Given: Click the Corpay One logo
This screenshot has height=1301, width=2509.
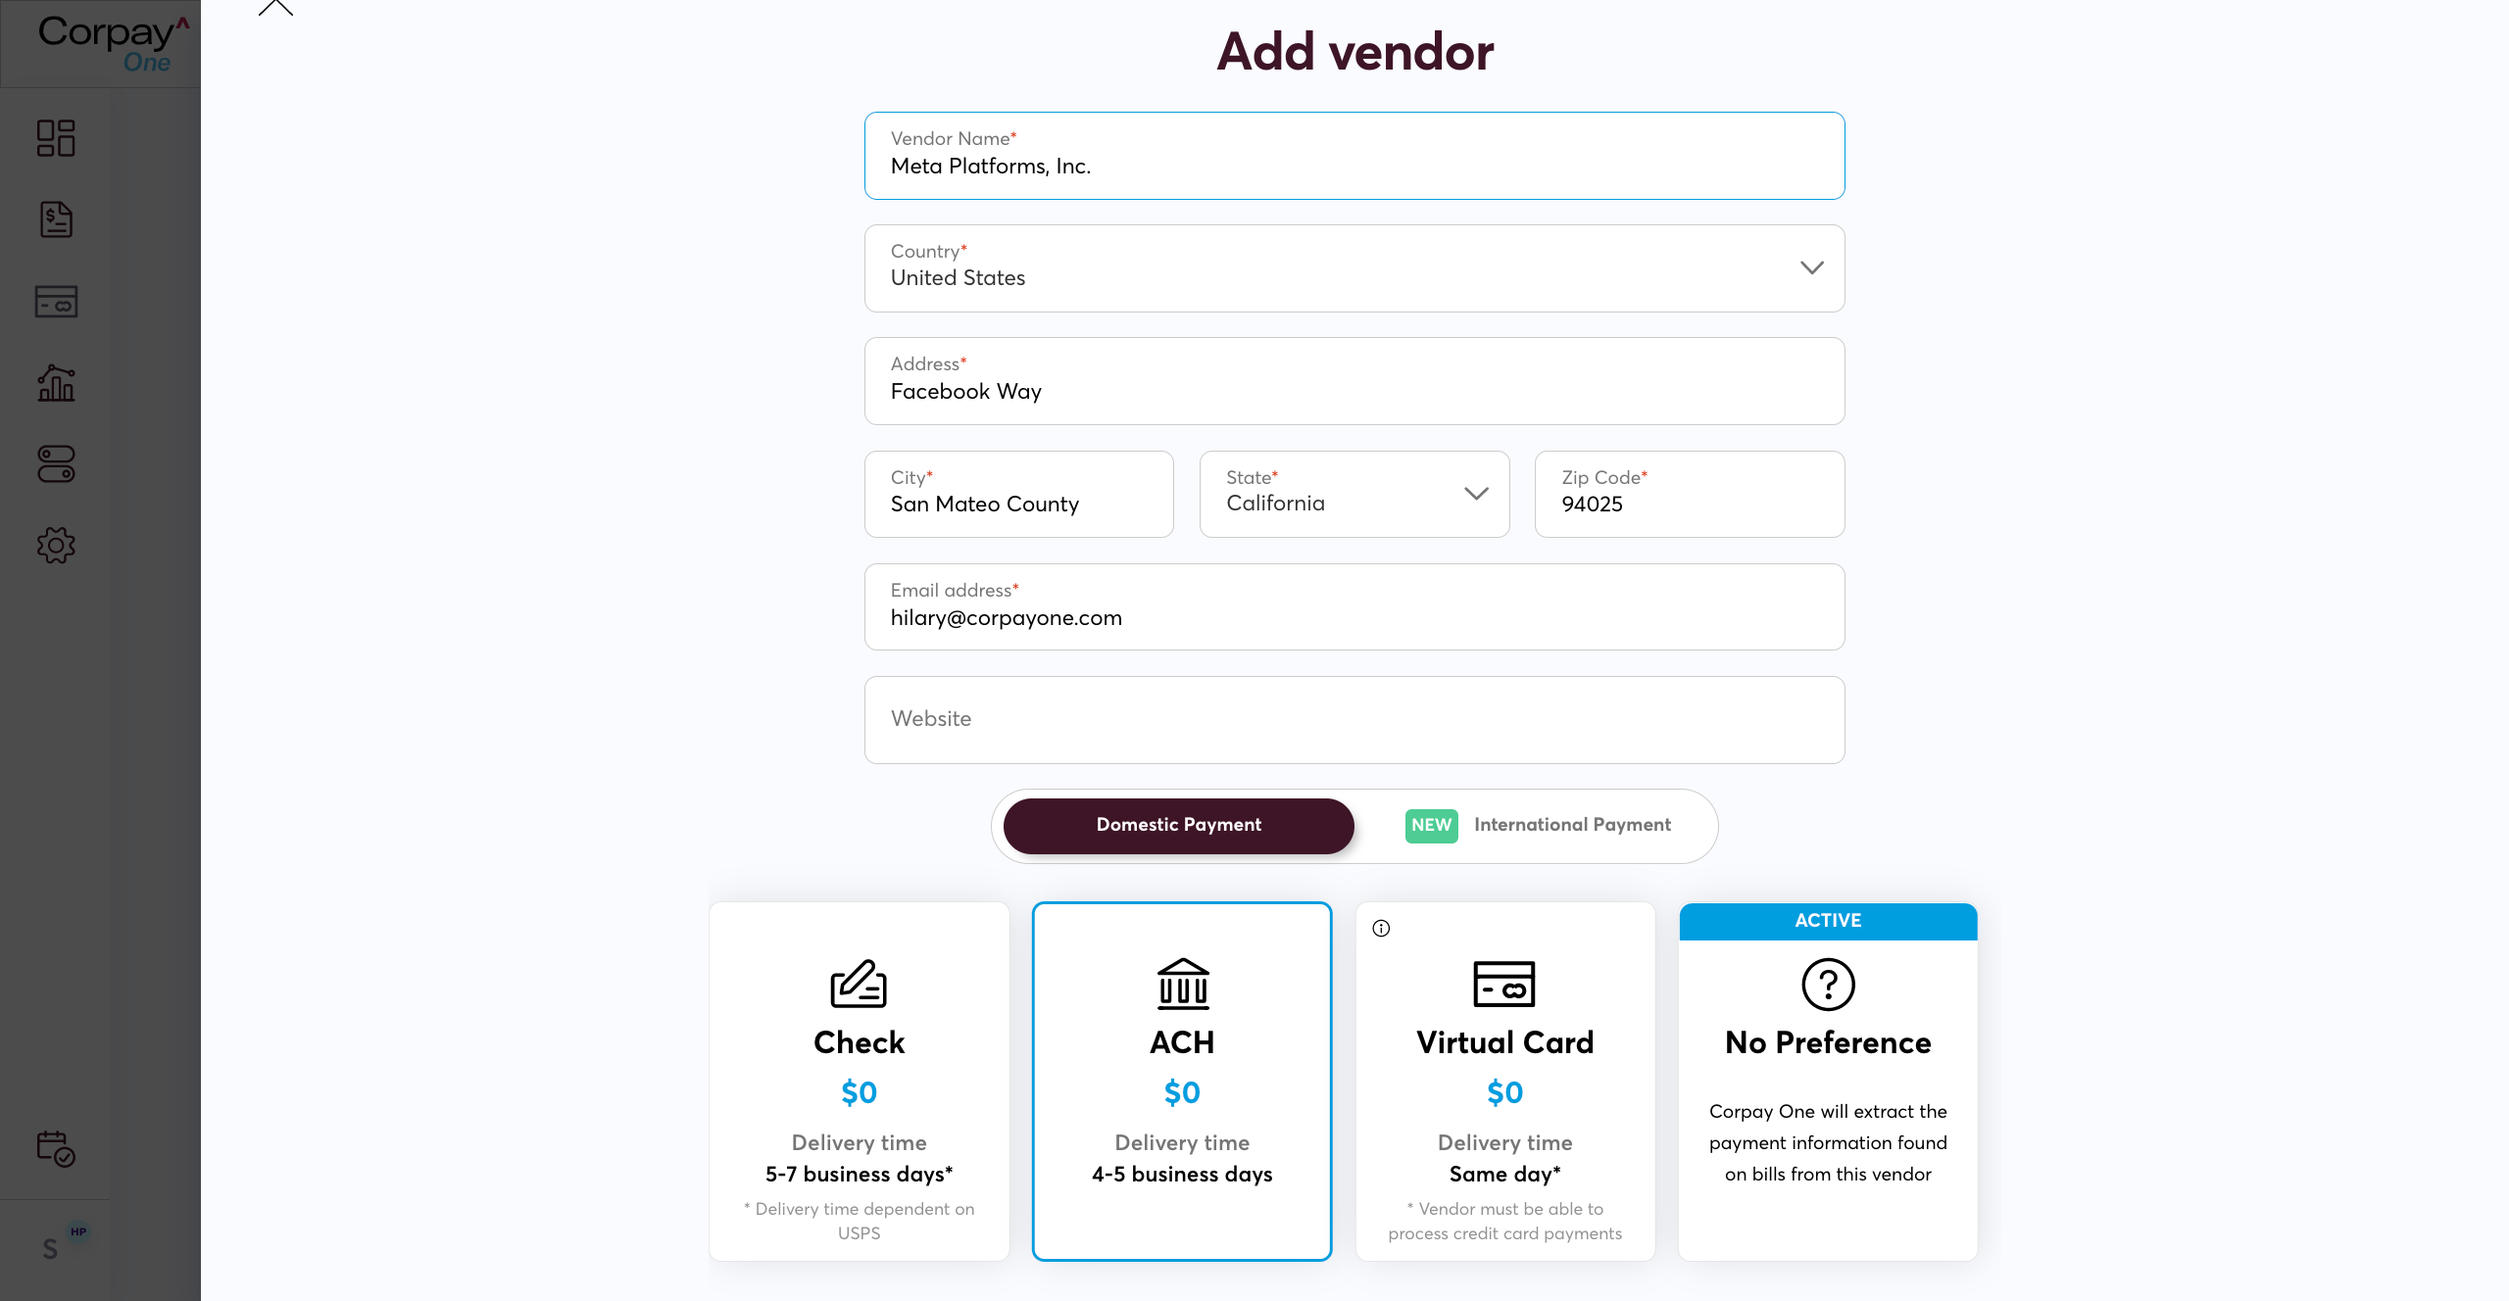Looking at the screenshot, I should [112, 44].
